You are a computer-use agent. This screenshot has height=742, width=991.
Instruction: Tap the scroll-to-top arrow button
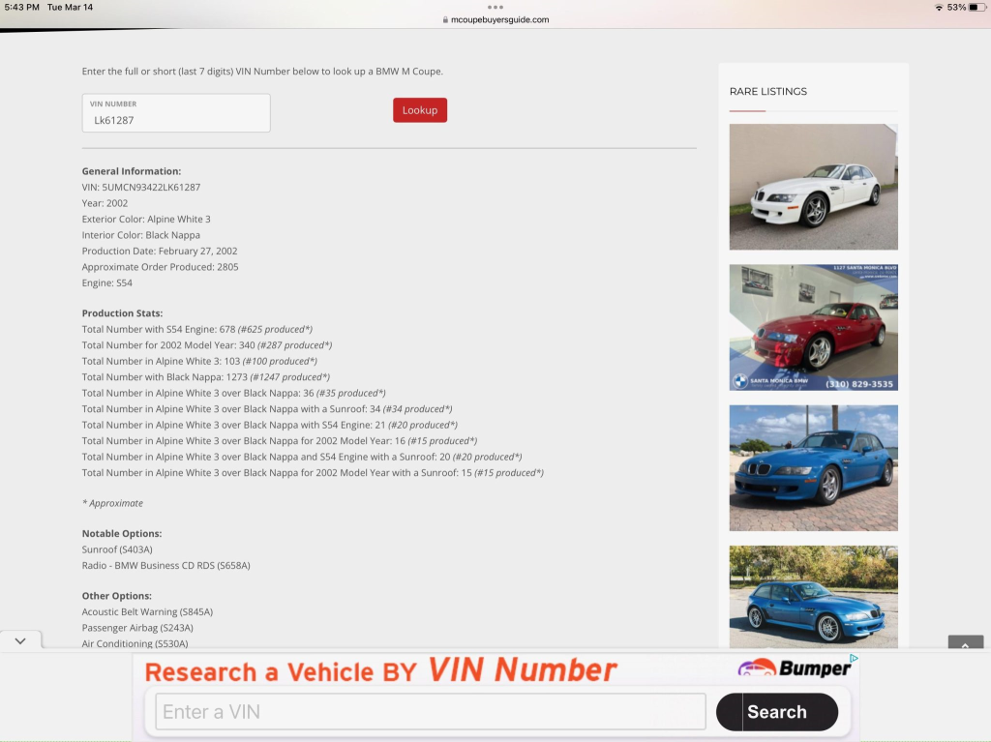coord(965,642)
